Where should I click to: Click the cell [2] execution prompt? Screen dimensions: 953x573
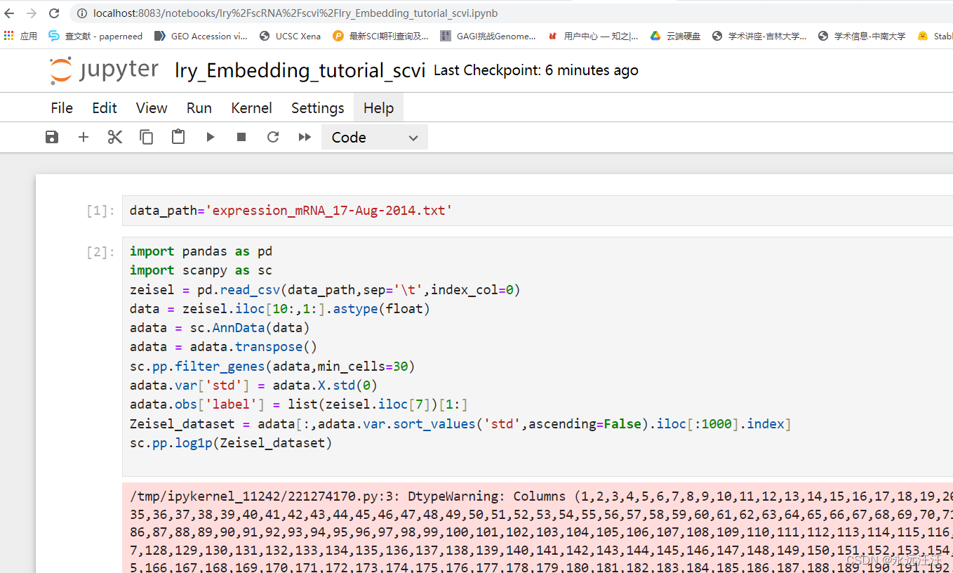(x=100, y=252)
